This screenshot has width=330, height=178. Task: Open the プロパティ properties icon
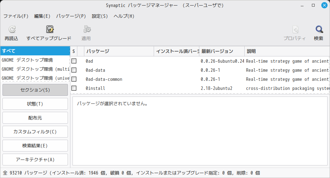pyautogui.click(x=296, y=30)
